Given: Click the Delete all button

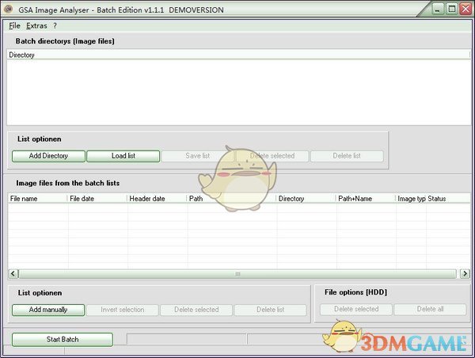Looking at the screenshot, I should coord(430,309).
